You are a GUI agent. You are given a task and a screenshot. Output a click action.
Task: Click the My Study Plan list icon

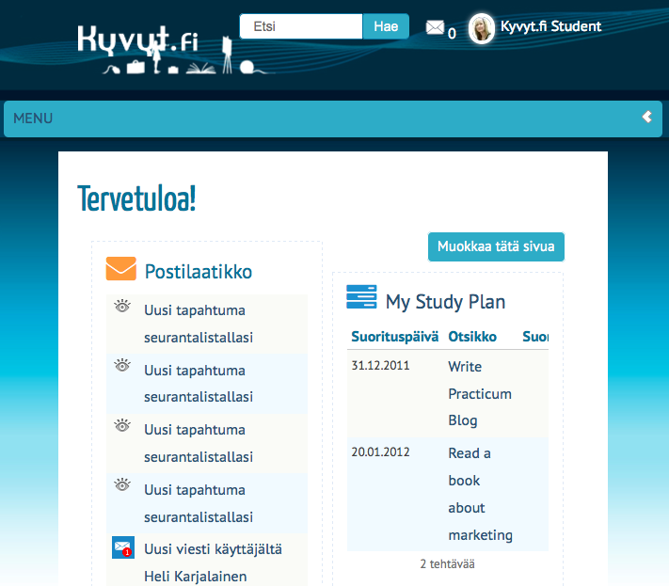361,296
